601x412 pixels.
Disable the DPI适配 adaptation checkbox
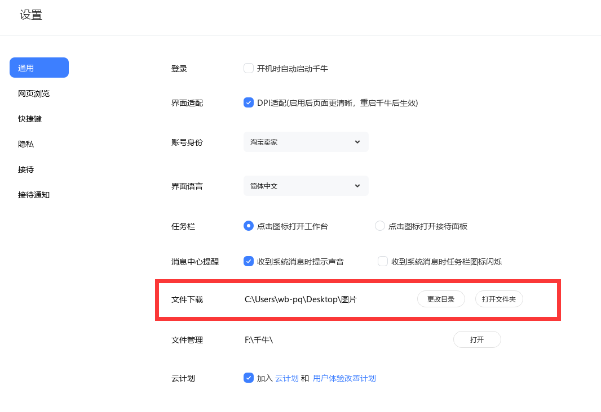coord(249,102)
